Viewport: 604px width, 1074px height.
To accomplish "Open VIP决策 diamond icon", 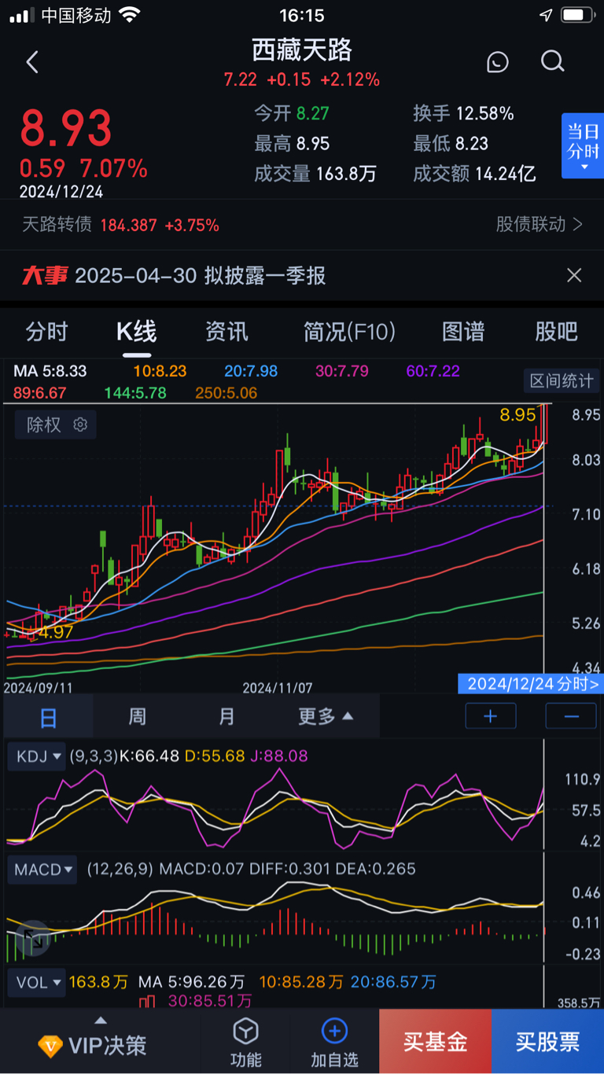I will tap(50, 1046).
